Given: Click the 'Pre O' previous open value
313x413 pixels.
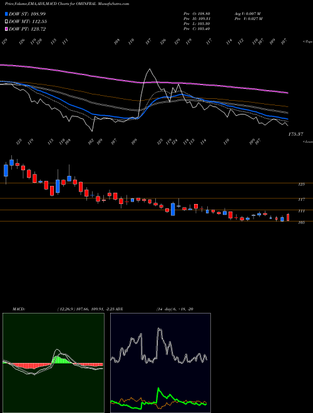Looking at the screenshot, I should tap(197, 14).
